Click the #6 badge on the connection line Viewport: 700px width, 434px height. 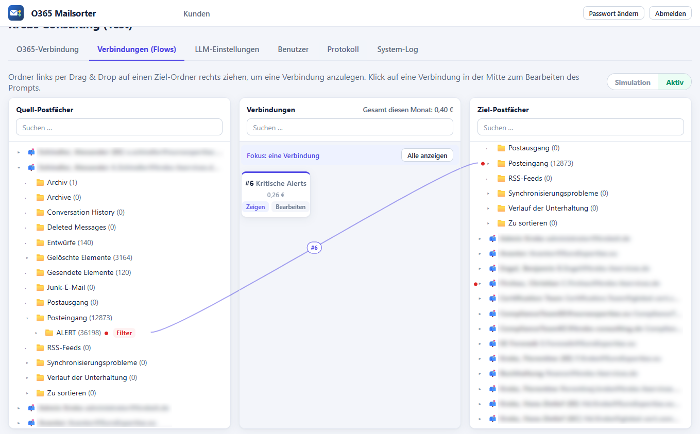314,248
